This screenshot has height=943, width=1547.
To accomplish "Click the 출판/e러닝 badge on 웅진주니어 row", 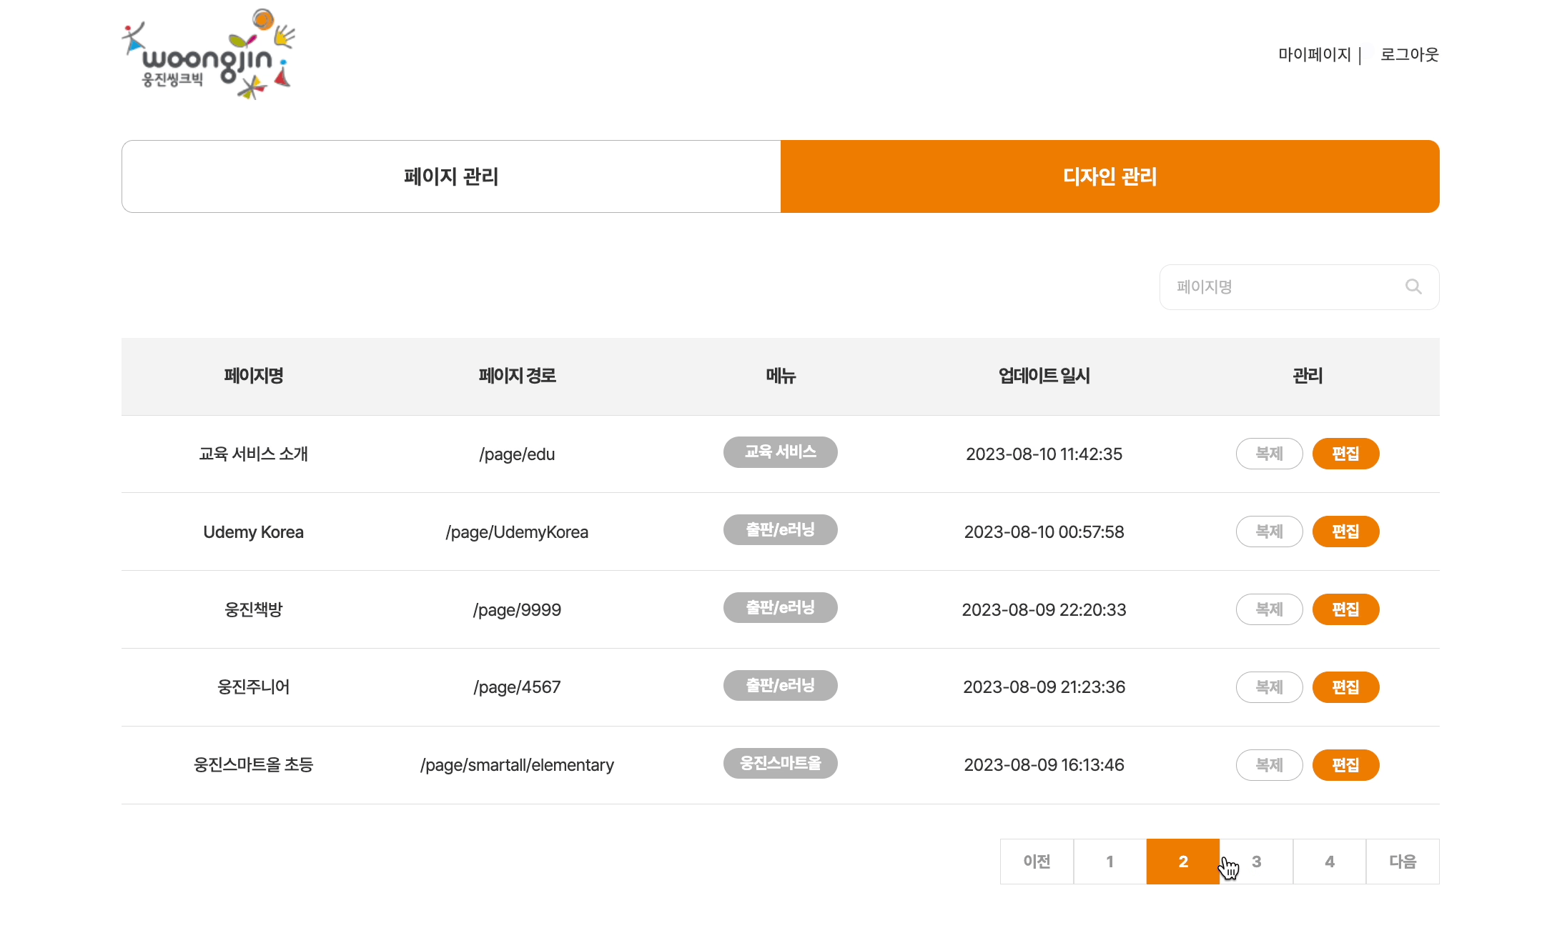I will pos(780,685).
